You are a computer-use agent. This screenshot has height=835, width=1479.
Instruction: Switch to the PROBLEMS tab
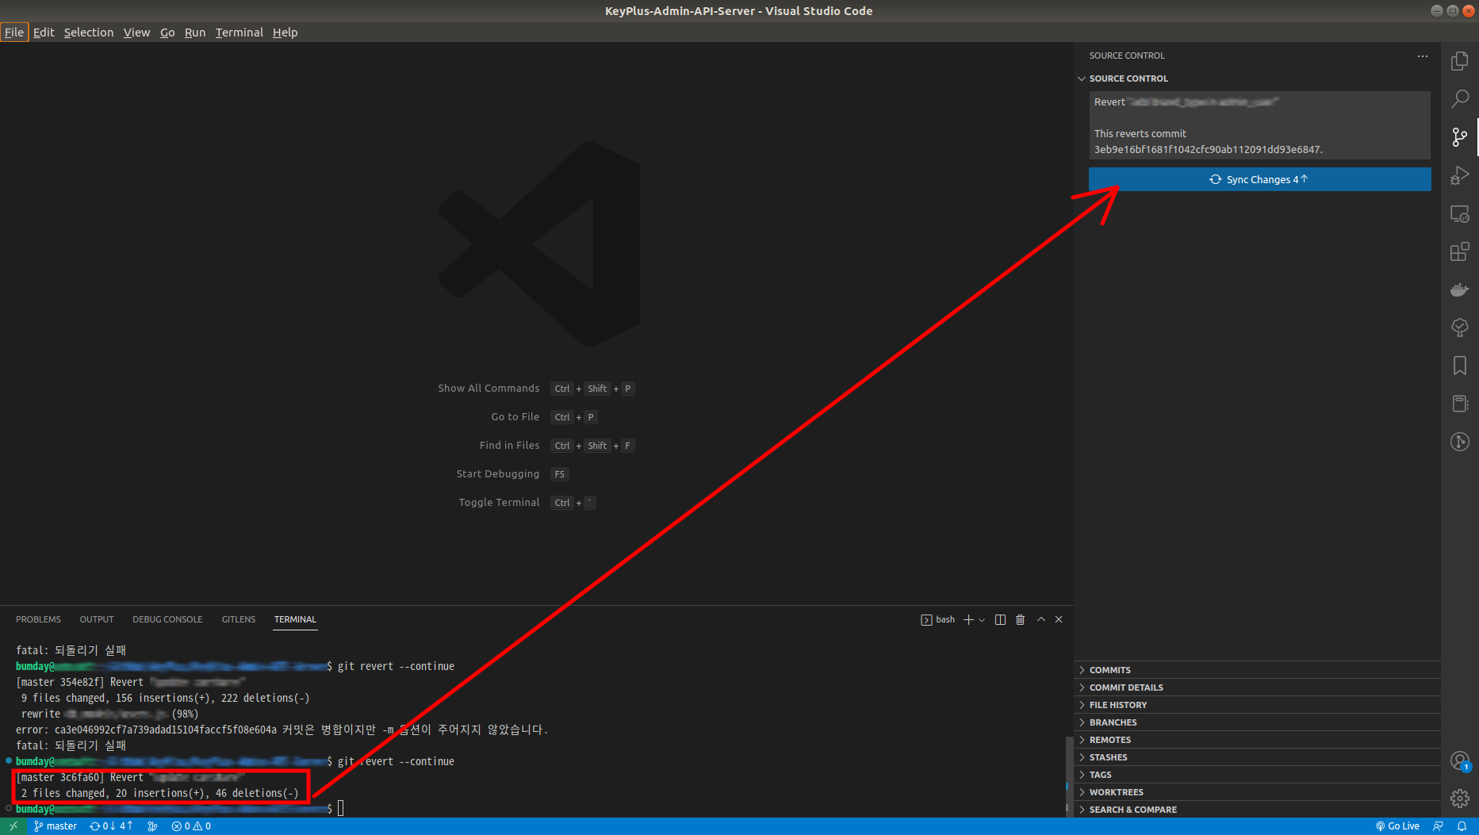point(38,619)
